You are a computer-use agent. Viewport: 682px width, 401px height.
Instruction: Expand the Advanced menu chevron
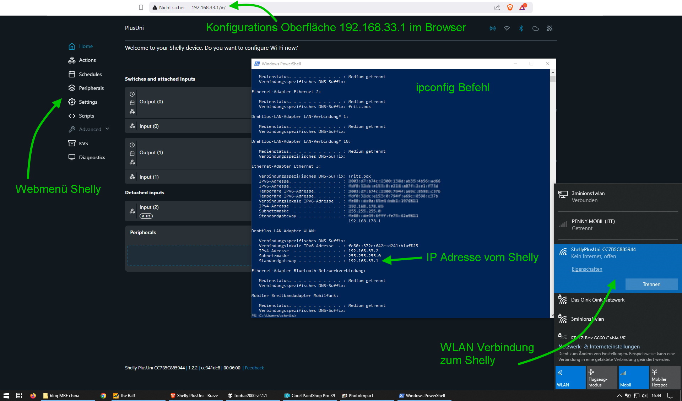point(107,129)
